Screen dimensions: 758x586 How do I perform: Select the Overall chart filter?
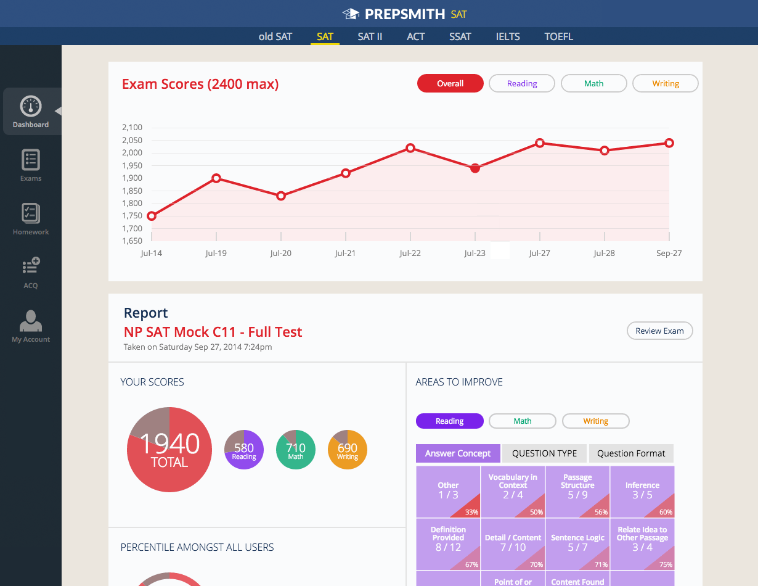tap(450, 83)
